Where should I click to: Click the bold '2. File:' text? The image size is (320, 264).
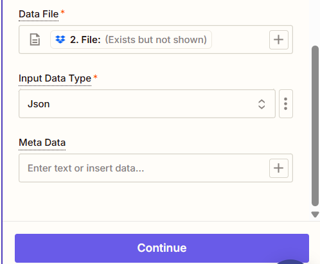pos(85,40)
